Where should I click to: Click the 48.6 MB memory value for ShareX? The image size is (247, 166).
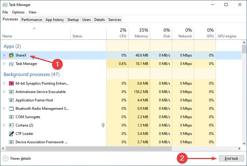pos(142,55)
